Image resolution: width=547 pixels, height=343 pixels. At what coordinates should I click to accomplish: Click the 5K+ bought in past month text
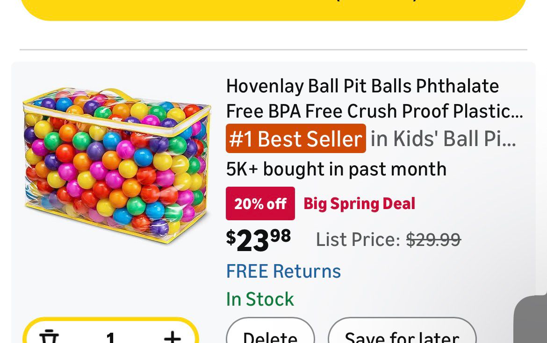[336, 169]
